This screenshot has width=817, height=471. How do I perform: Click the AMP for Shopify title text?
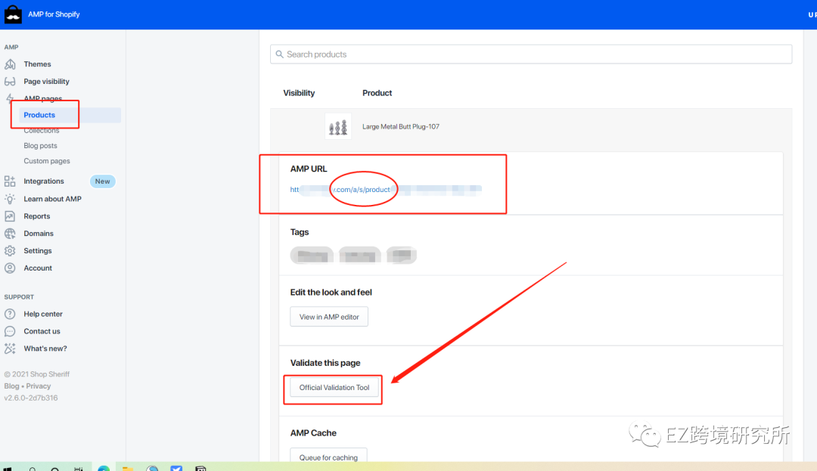(x=54, y=14)
